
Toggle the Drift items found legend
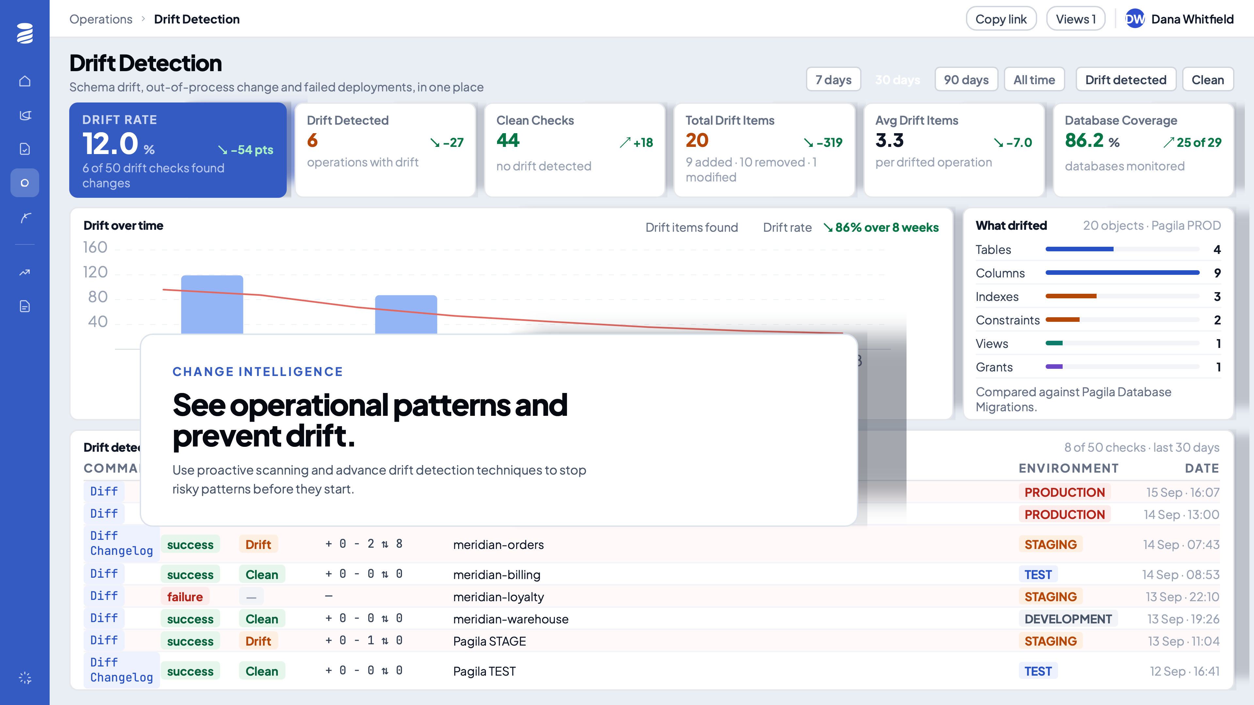click(x=691, y=227)
